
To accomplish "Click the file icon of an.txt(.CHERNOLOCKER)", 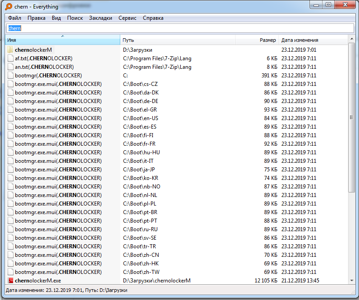I will pyautogui.click(x=10, y=67).
